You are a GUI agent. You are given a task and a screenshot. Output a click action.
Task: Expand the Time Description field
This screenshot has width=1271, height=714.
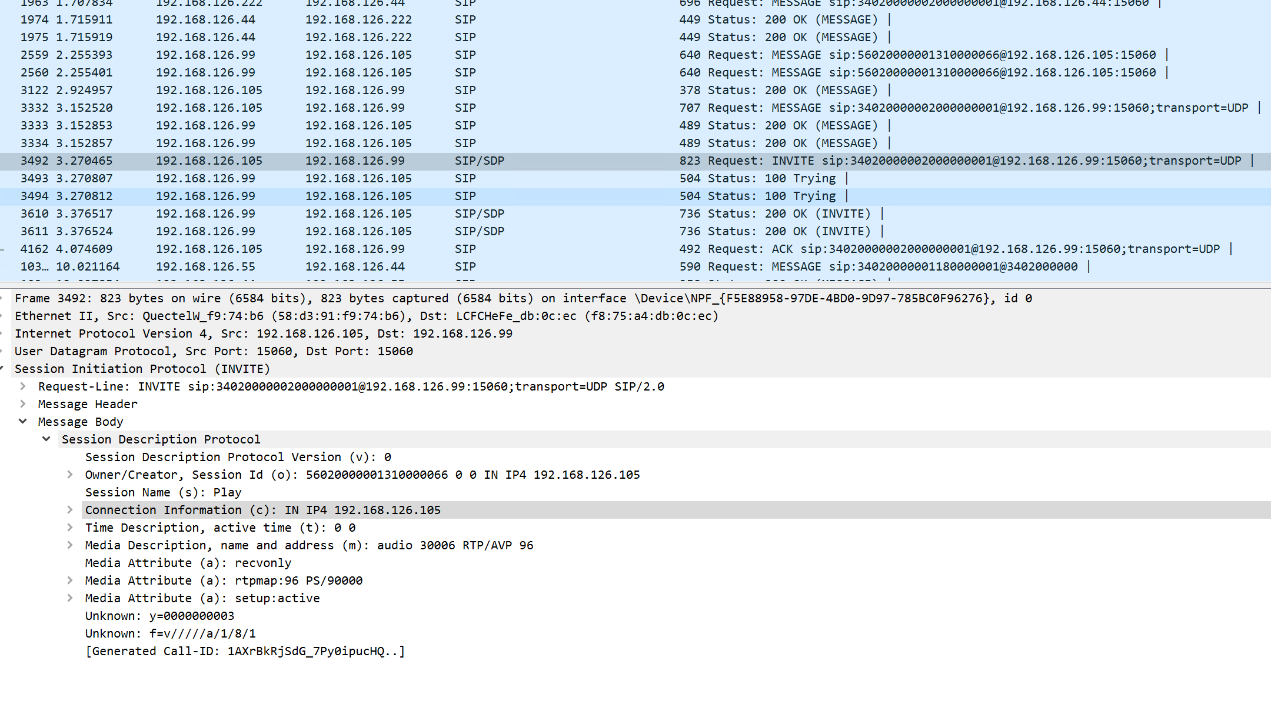(70, 528)
